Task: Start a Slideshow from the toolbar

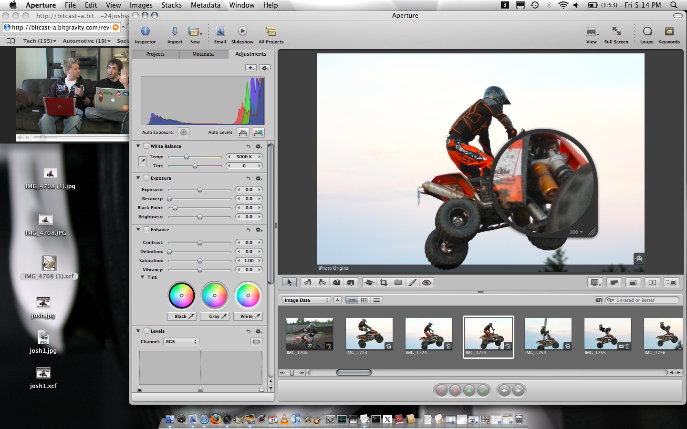Action: pyautogui.click(x=242, y=32)
